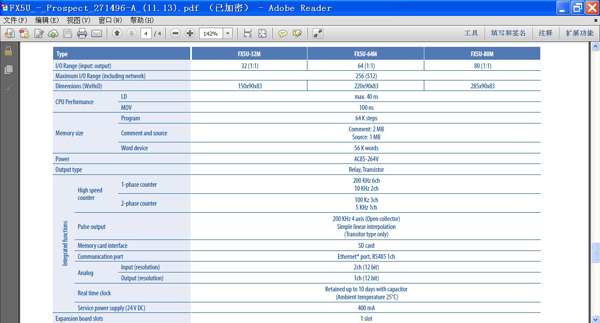Open the zoom percentage dropdown arrow
Screen dimensions: 600x323
pos(228,33)
